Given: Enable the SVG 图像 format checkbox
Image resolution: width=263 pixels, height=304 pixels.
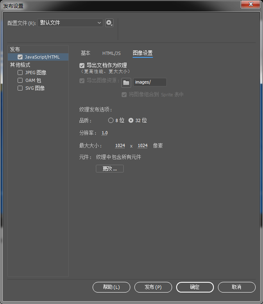Looking at the screenshot, I should [20, 88].
